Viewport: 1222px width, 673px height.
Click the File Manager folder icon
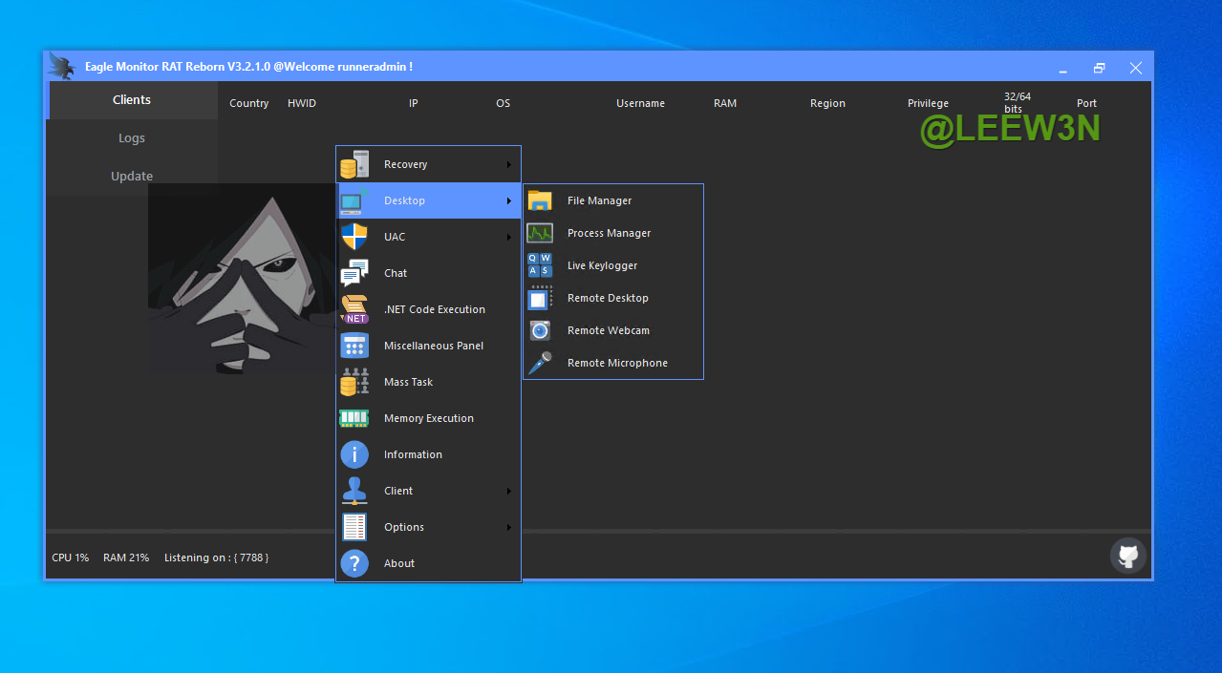point(540,200)
